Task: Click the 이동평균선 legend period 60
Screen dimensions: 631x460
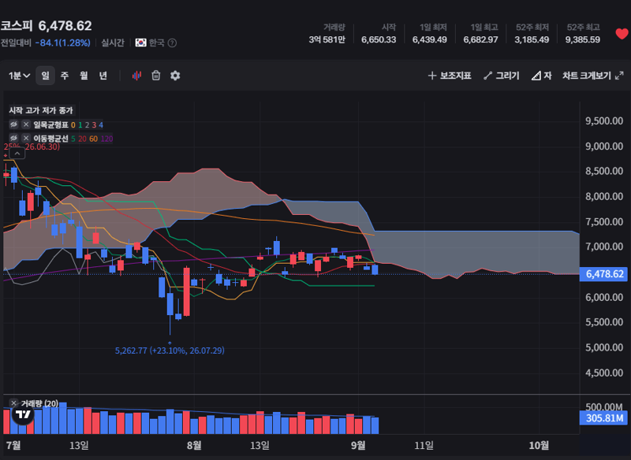Action: (x=93, y=139)
